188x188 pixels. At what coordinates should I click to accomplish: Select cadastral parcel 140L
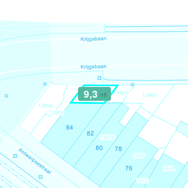point(169,168)
